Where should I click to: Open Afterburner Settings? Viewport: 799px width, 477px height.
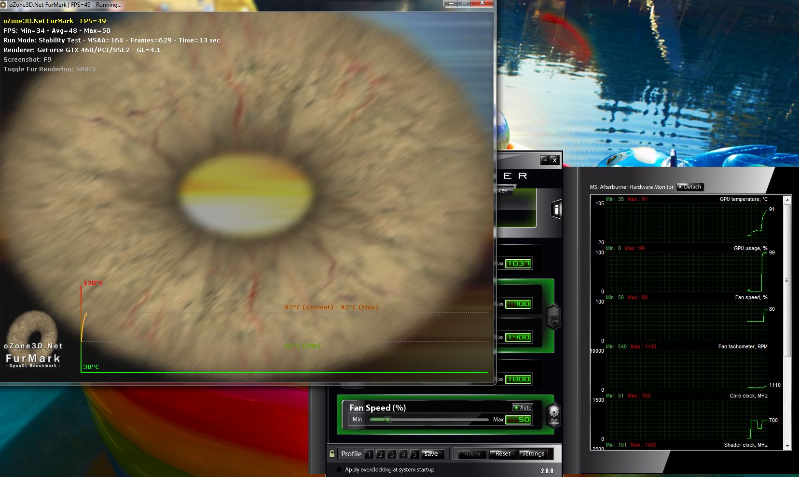[533, 454]
